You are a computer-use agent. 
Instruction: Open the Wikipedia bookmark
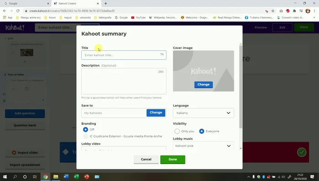[x=163, y=18]
